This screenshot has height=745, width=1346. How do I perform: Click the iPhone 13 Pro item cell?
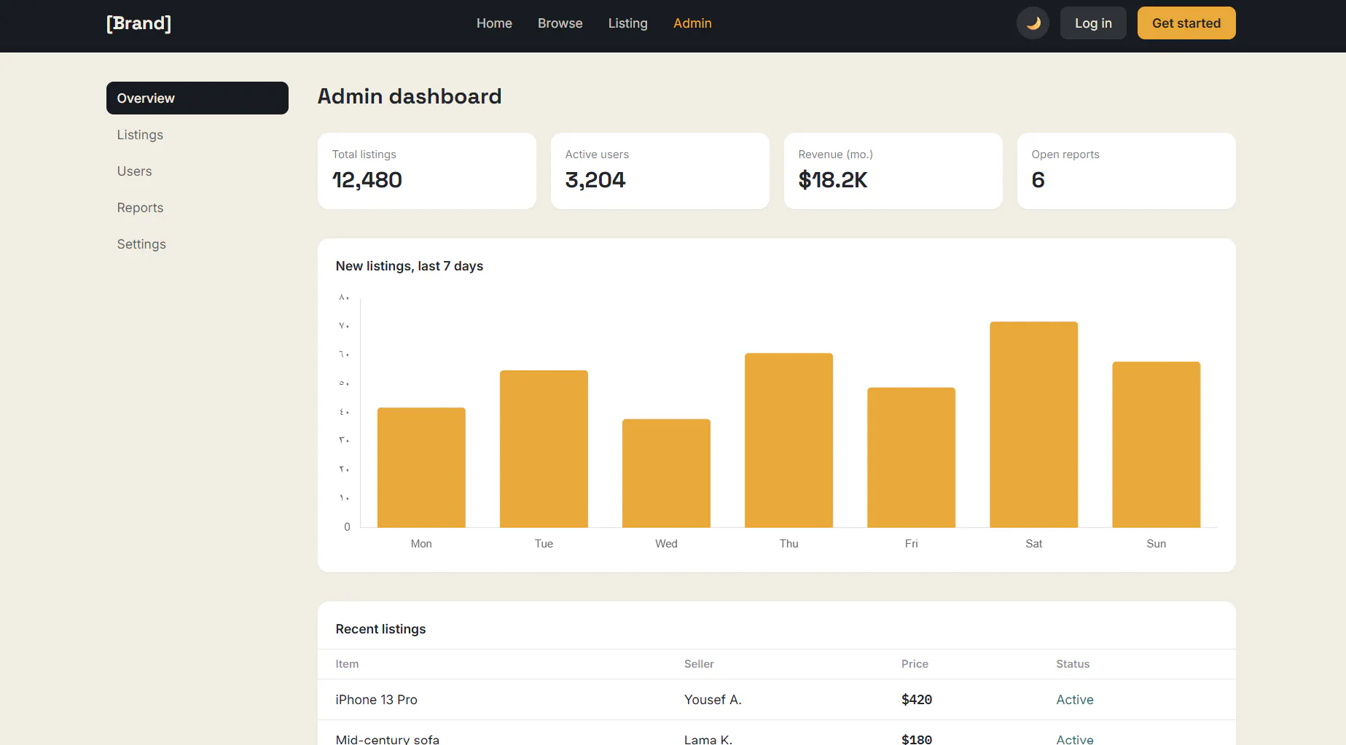[376, 700]
